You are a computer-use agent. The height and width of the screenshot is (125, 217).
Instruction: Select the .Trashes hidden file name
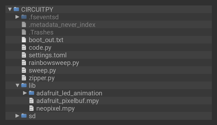[41, 32]
